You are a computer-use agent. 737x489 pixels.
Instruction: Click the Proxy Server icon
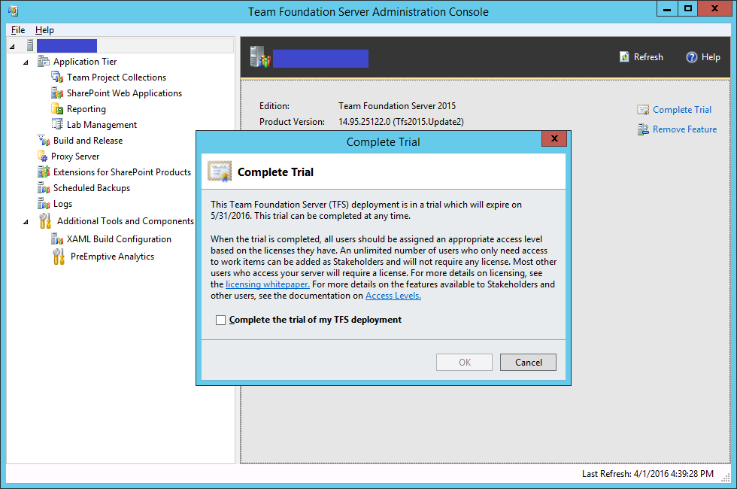pos(42,156)
